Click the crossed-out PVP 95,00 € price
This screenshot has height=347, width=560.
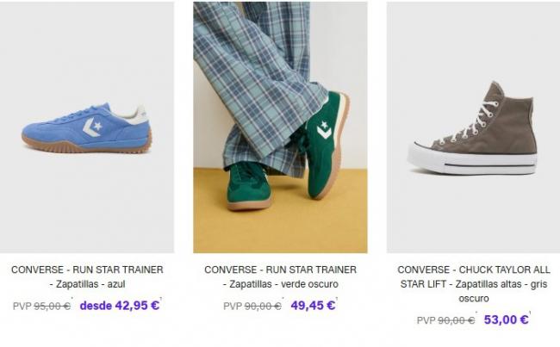coord(42,307)
